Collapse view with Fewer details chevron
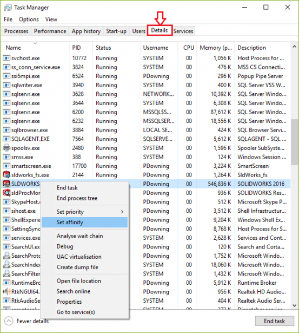Image resolution: width=299 pixels, height=333 pixels. 9,321
